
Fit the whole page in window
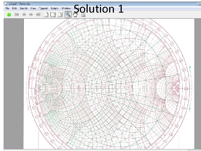coord(60,15)
